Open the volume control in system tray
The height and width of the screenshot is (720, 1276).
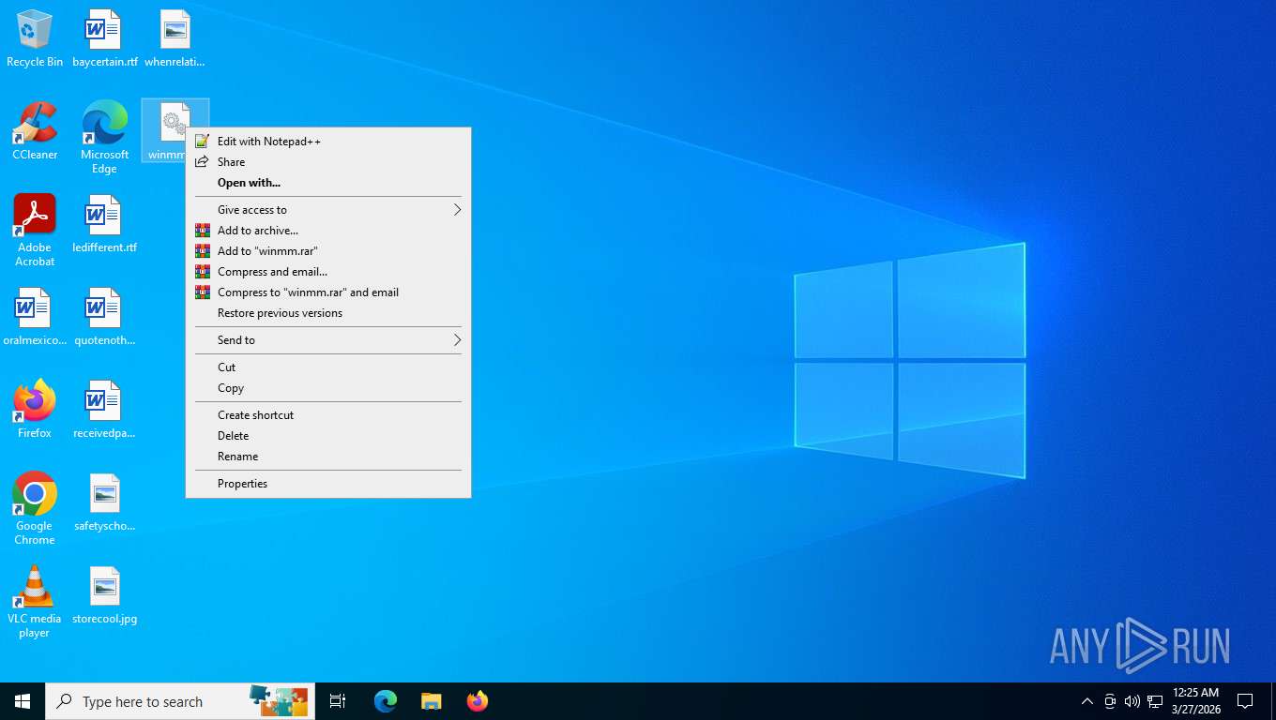coord(1132,701)
